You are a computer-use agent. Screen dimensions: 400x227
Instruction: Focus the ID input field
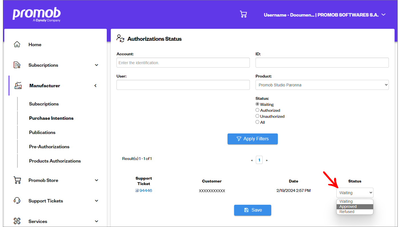coord(322,63)
